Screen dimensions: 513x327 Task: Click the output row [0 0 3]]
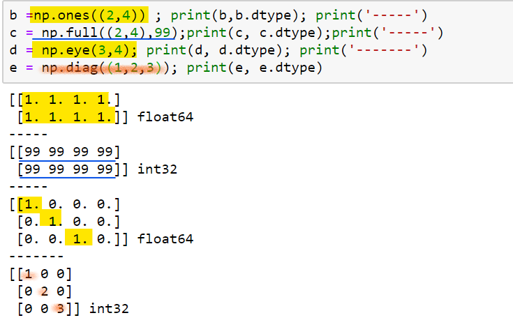[x=48, y=308]
